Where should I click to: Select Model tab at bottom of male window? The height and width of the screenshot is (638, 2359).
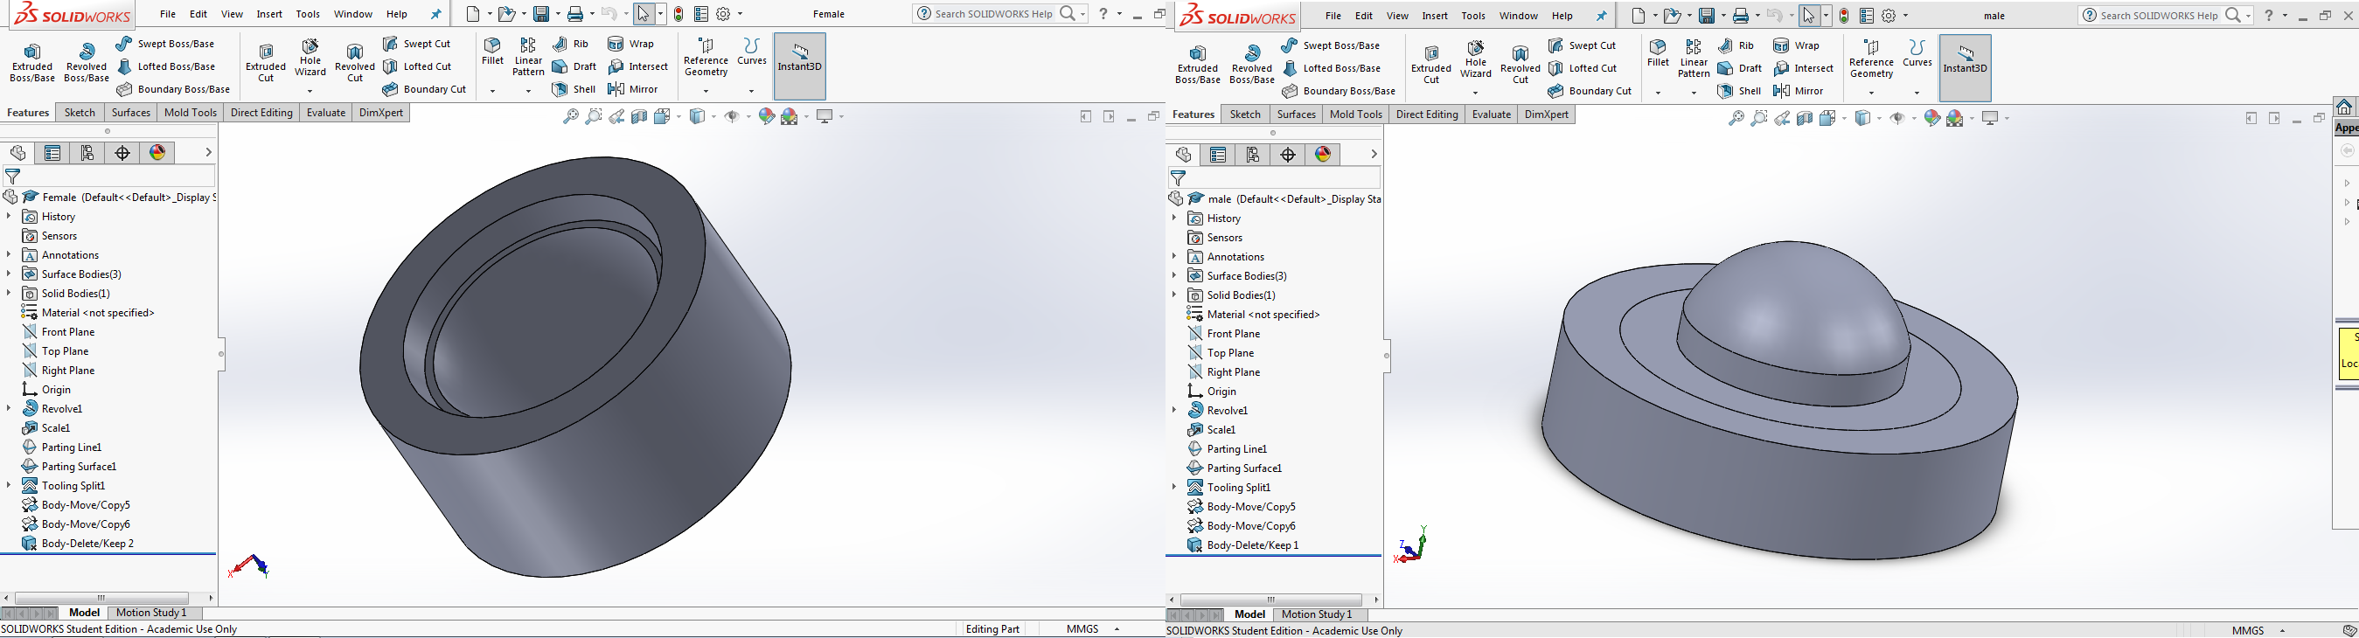(1249, 615)
